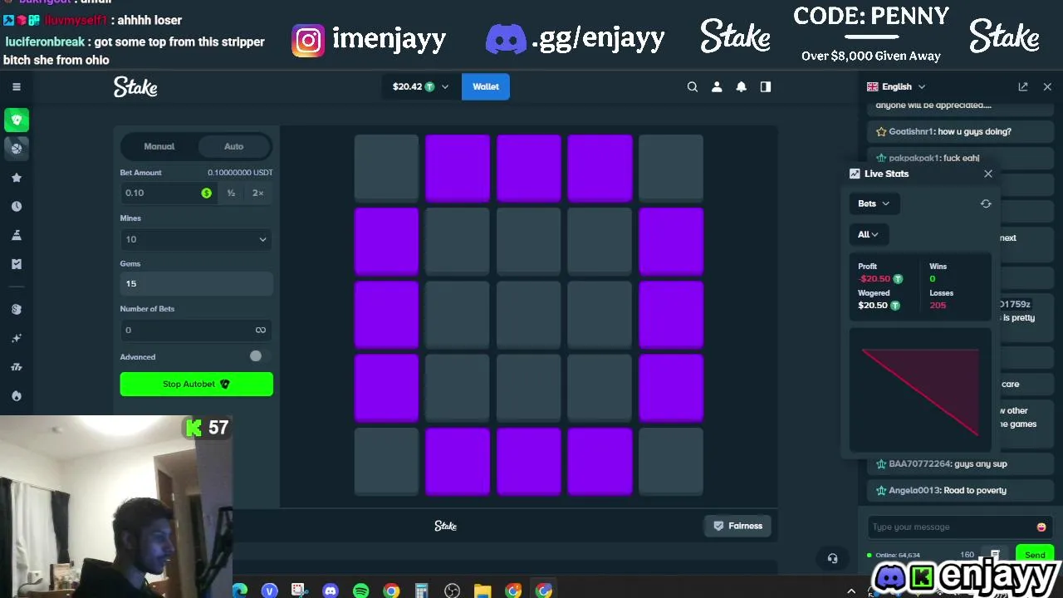Screen dimensions: 1063x598
Task: Open the flame sidebar icon
Action: pos(17,396)
